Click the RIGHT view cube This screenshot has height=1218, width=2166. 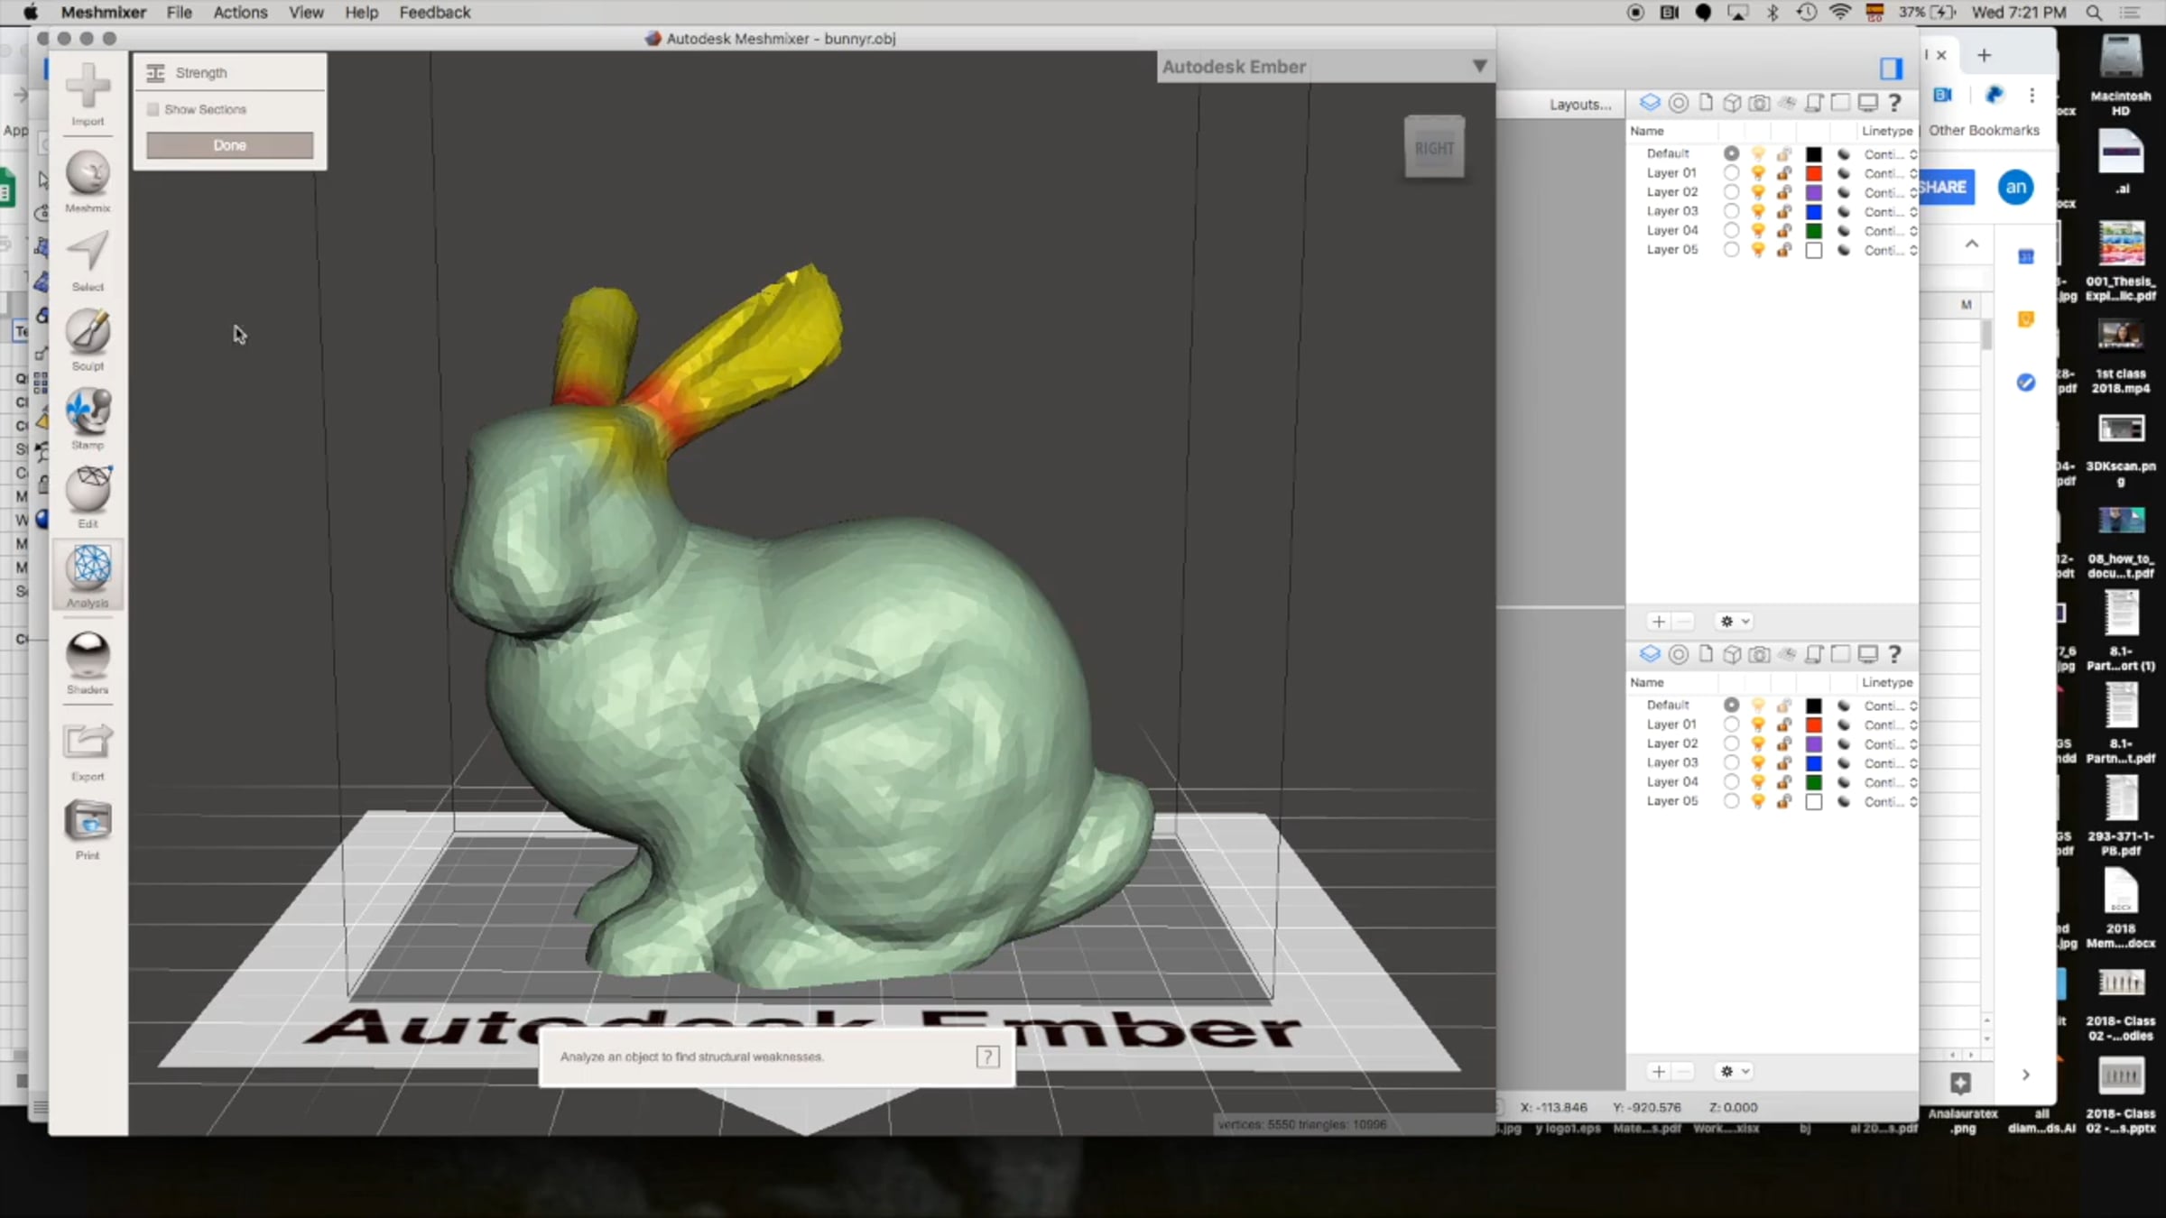(1434, 148)
